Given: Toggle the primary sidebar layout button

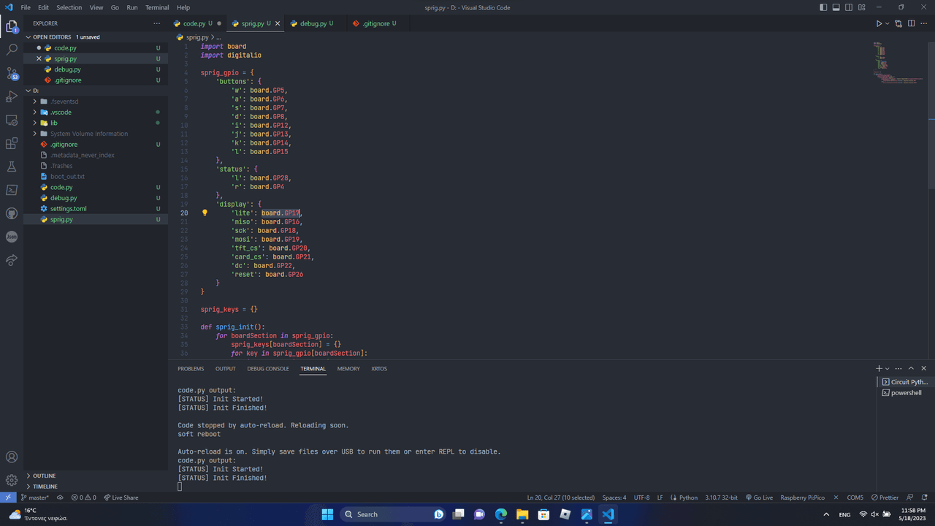Looking at the screenshot, I should point(823,7).
